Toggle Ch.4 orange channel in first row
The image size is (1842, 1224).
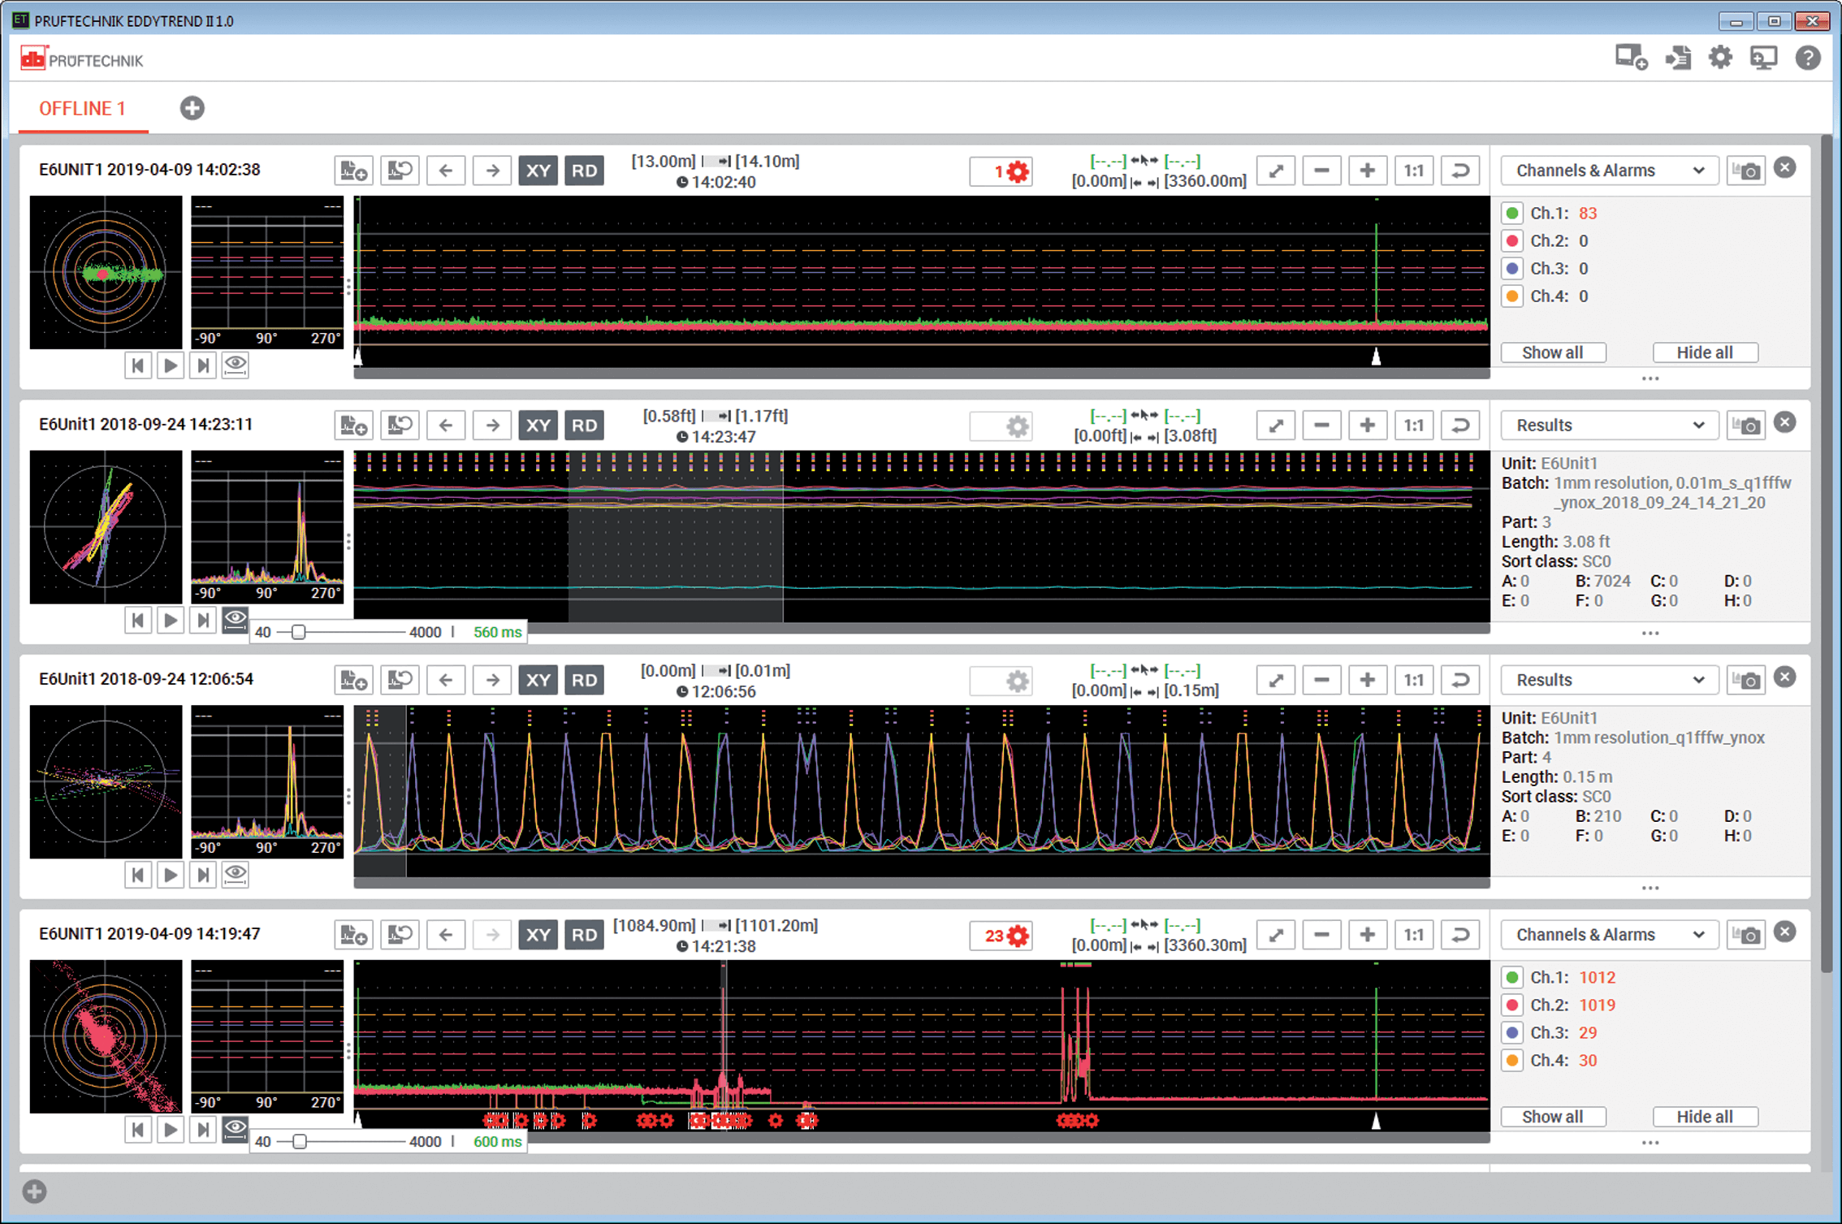point(1512,296)
